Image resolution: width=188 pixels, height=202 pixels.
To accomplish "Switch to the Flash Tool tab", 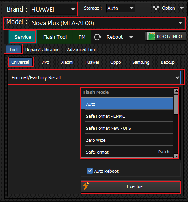I will [x=55, y=37].
